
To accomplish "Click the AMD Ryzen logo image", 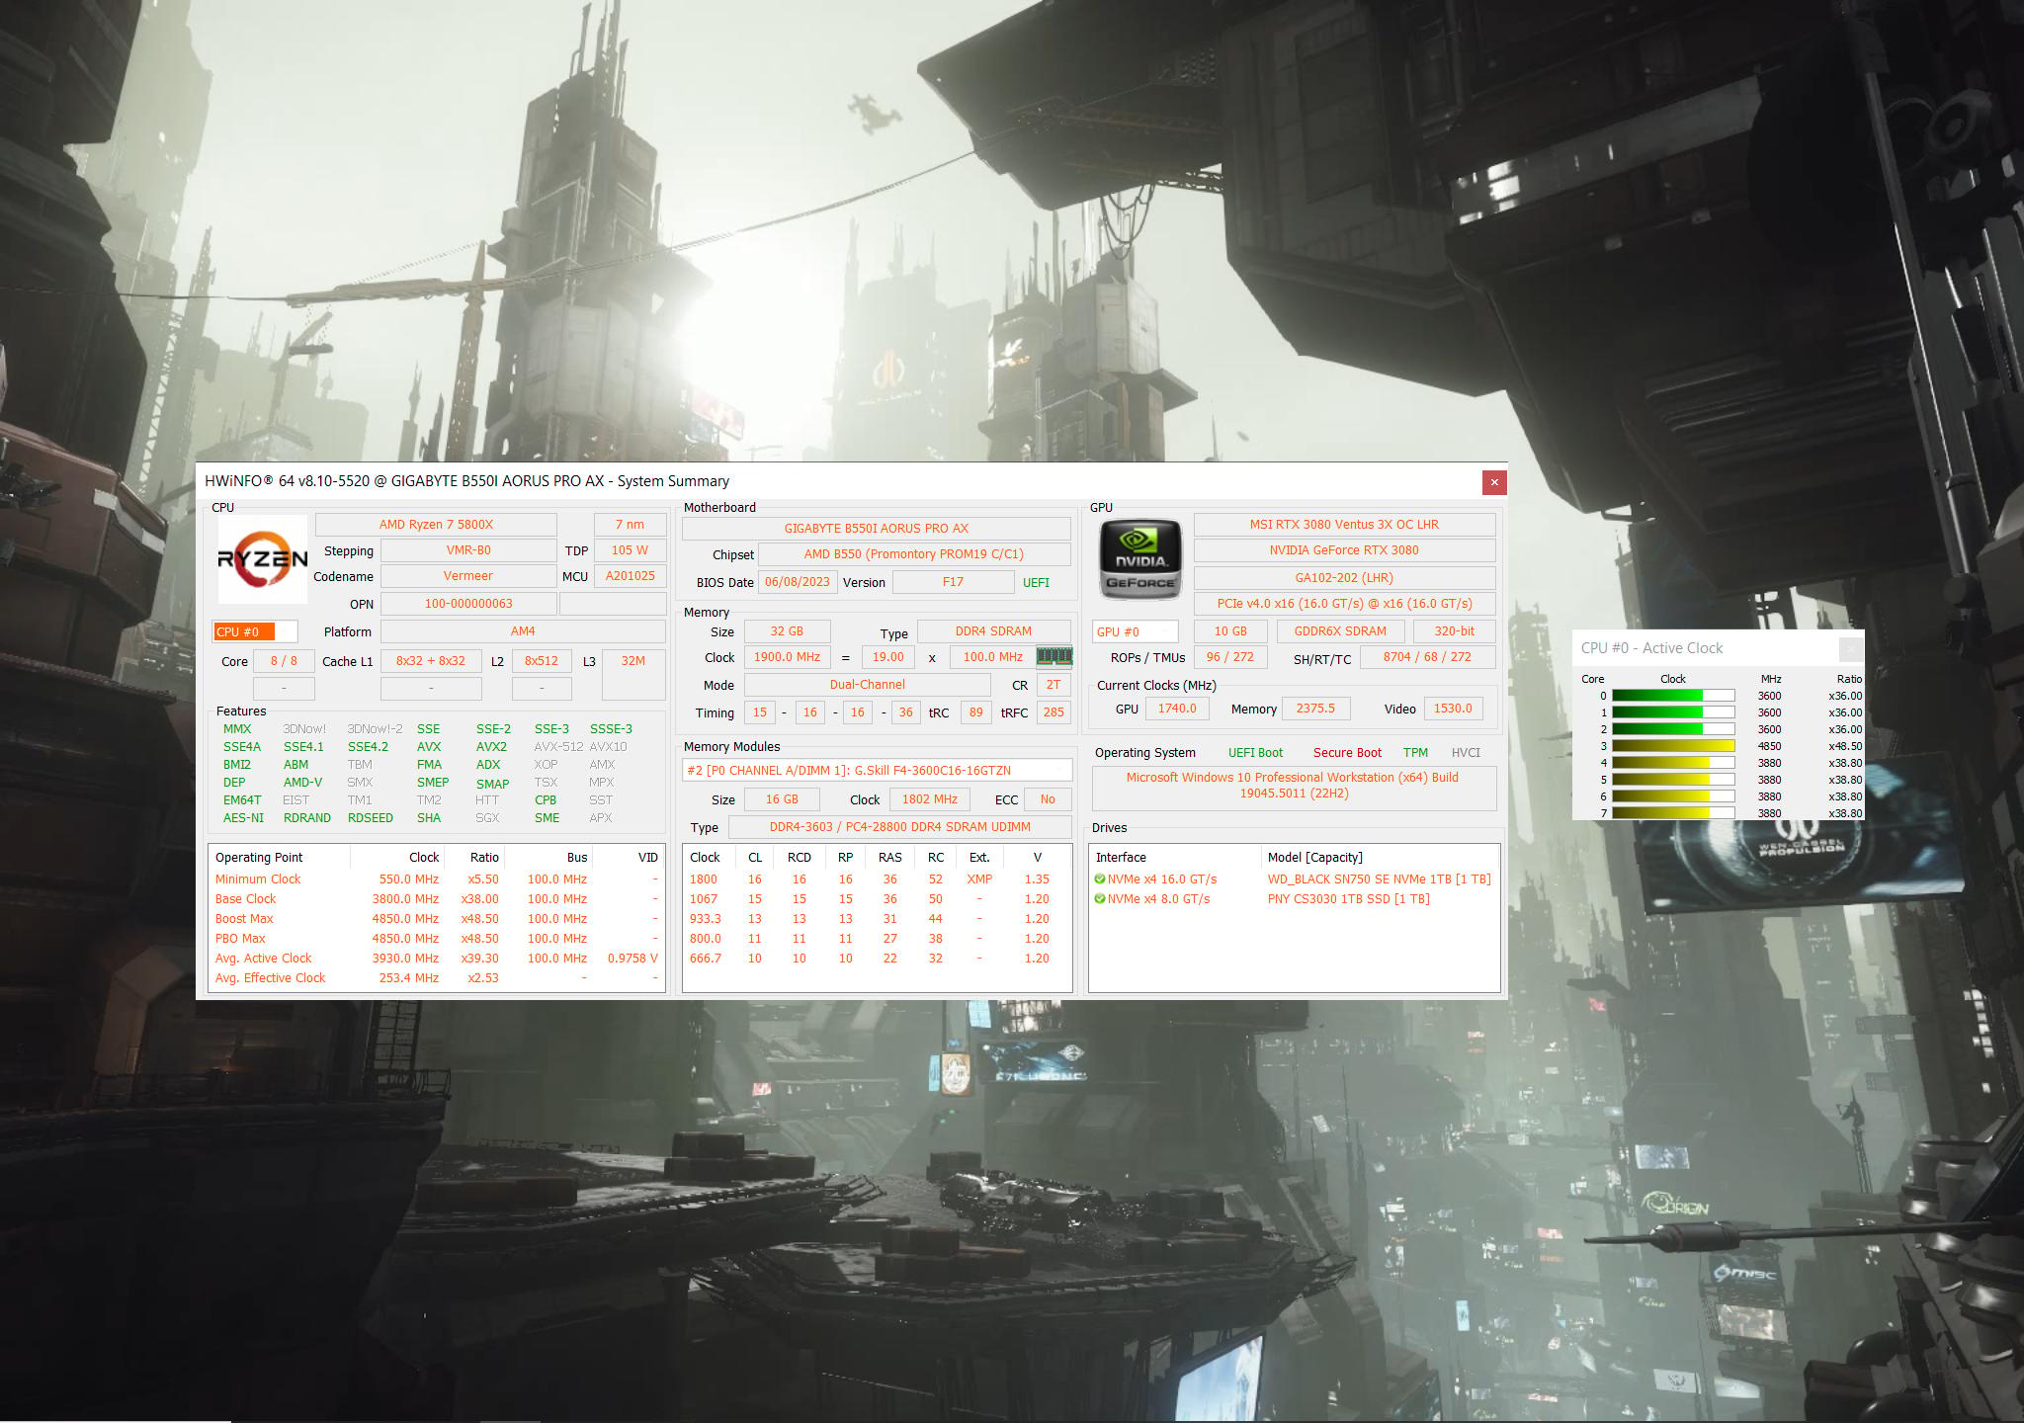I will coord(263,559).
